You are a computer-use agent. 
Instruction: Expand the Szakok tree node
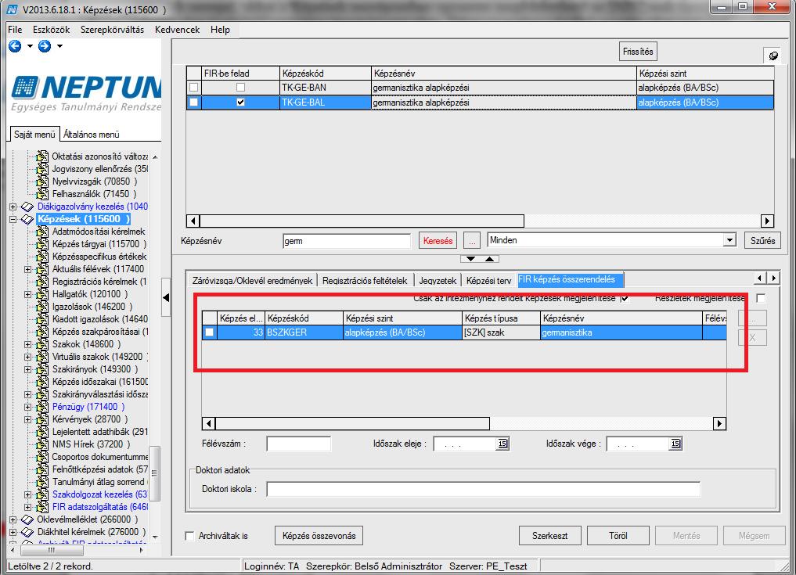(28, 344)
